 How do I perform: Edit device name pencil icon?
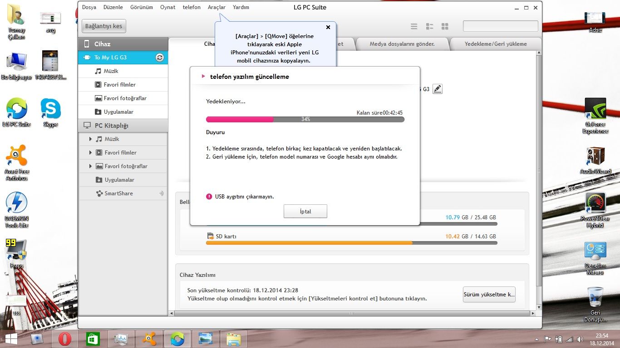click(437, 89)
